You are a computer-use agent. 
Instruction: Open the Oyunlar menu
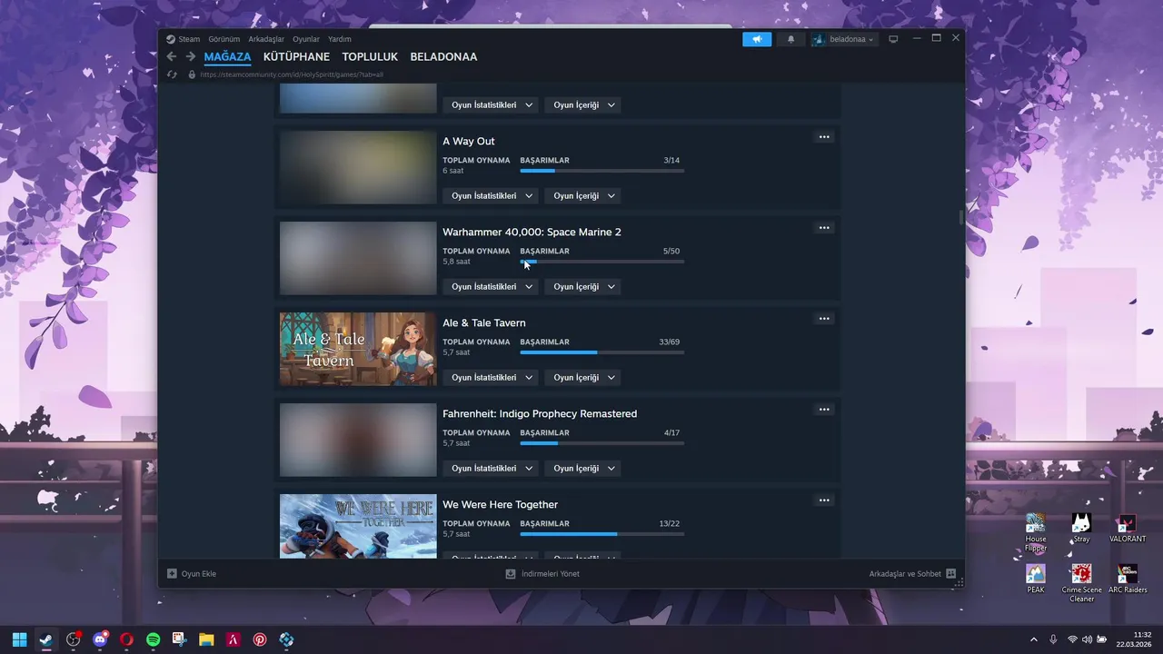pos(306,39)
